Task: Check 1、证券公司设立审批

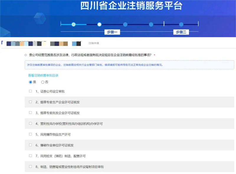Action: click(x=30, y=91)
